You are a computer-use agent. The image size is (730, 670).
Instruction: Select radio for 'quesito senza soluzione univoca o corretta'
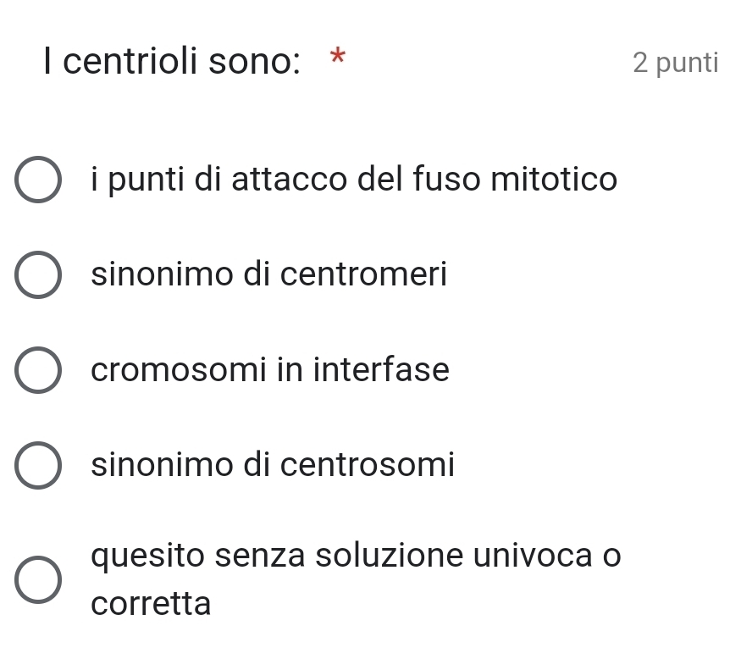pos(37,580)
